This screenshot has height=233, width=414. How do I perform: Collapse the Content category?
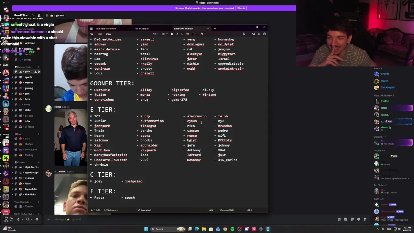click(x=20, y=162)
